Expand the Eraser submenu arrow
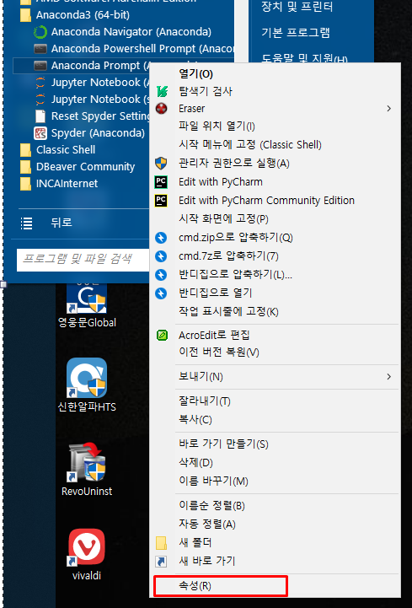Viewport: 412px width, 608px height. [x=388, y=109]
